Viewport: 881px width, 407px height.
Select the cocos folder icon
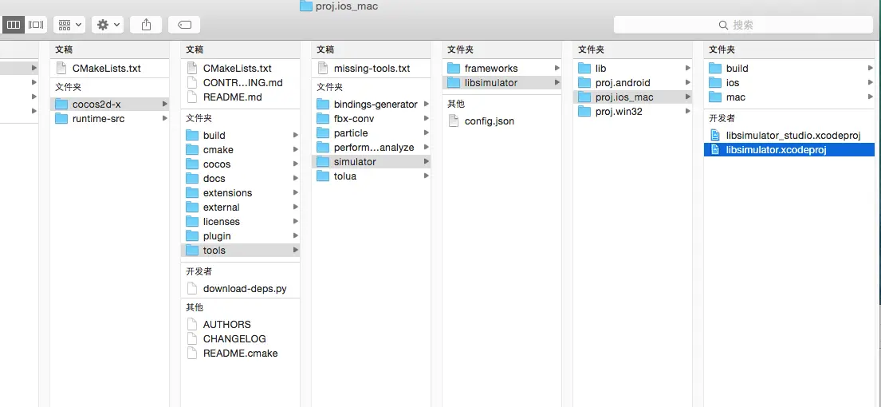193,164
